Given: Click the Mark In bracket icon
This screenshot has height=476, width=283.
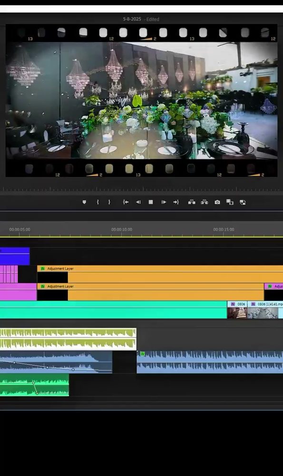Looking at the screenshot, I should coord(98,202).
